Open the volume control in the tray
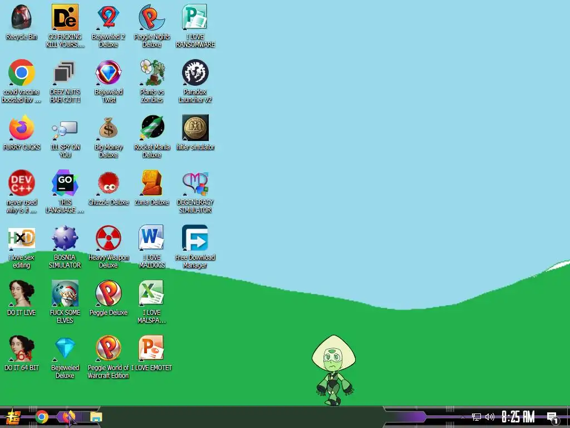The image size is (570, 428). click(x=490, y=417)
